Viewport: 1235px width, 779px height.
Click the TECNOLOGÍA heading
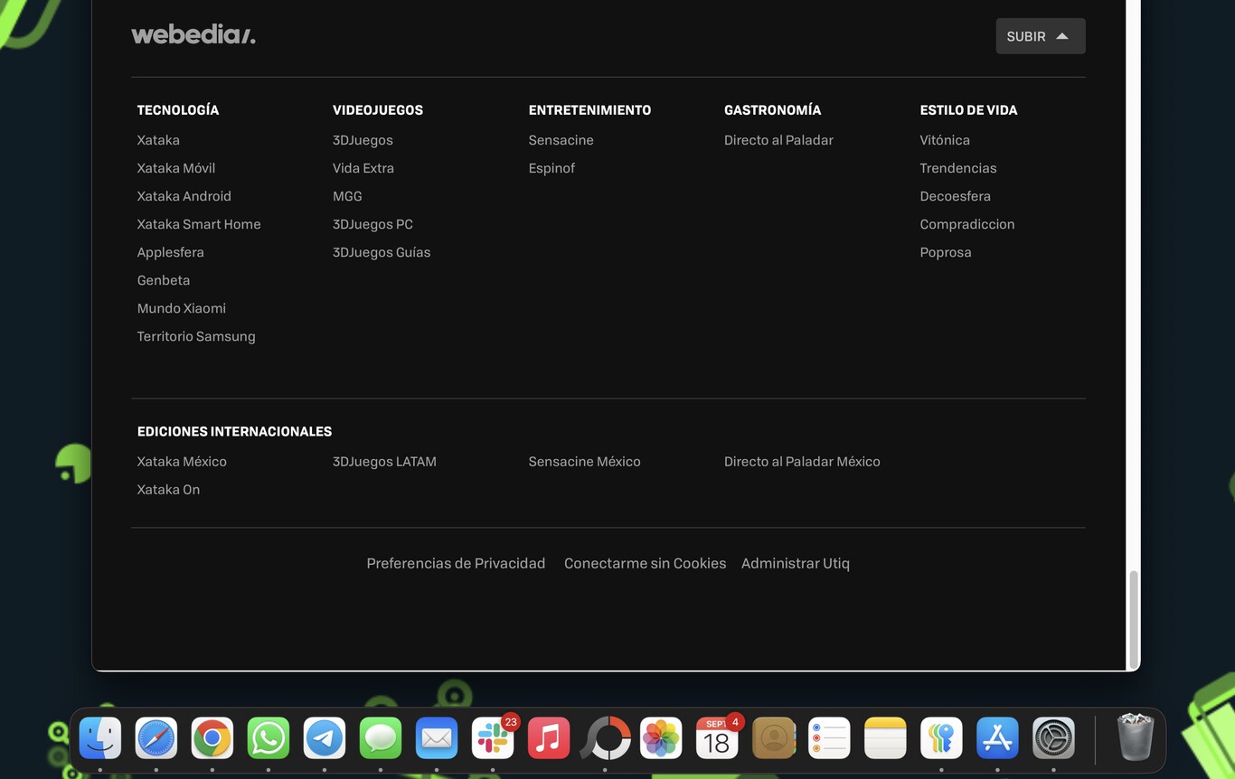pyautogui.click(x=178, y=109)
